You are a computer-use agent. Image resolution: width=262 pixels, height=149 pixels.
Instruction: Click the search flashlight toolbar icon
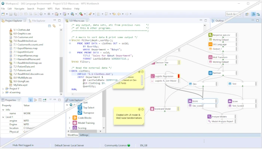coord(90,14)
